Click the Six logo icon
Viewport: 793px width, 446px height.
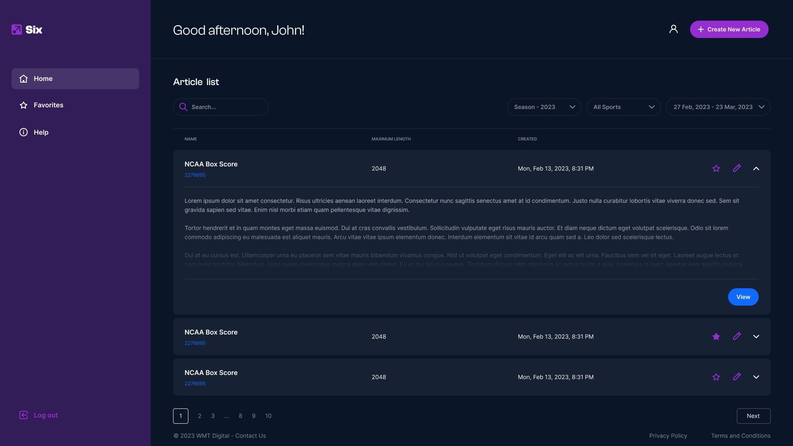click(17, 30)
